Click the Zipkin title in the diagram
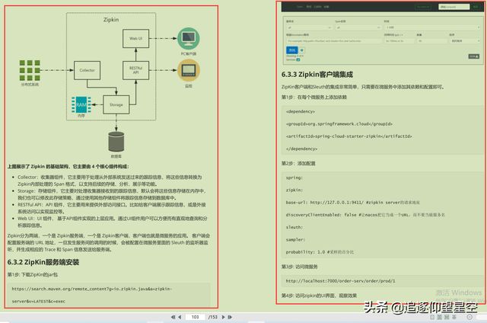Image resolution: width=487 pixels, height=323 pixels. coord(111,20)
